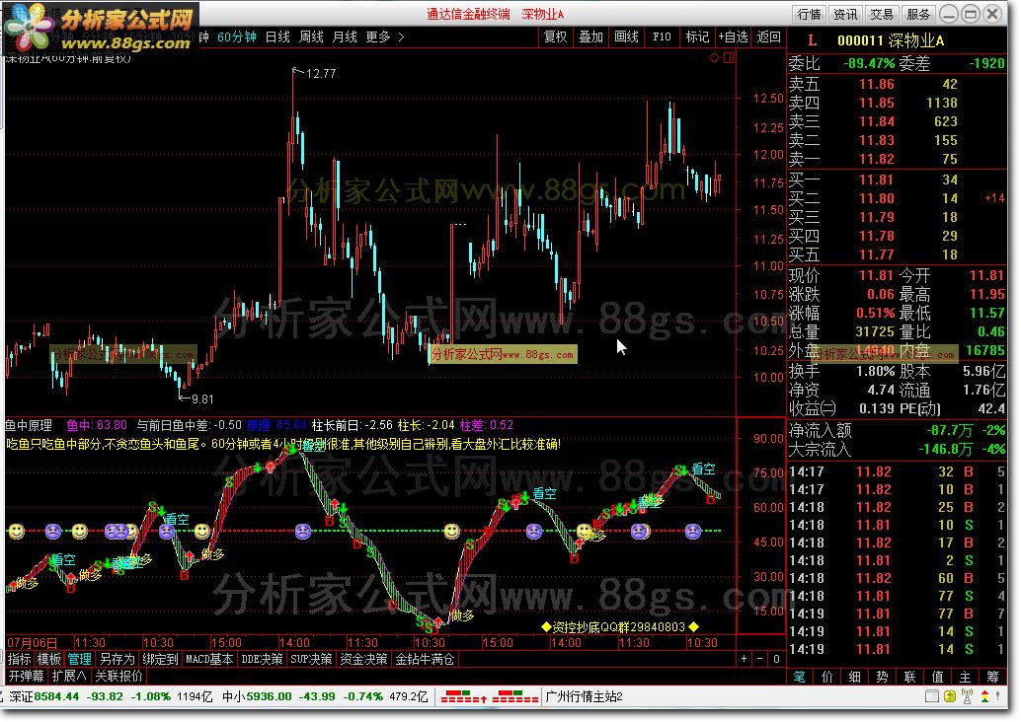Viewport: 1021px width, 722px height.
Task: Click the 中小 index value 5936.00
Action: (x=269, y=696)
